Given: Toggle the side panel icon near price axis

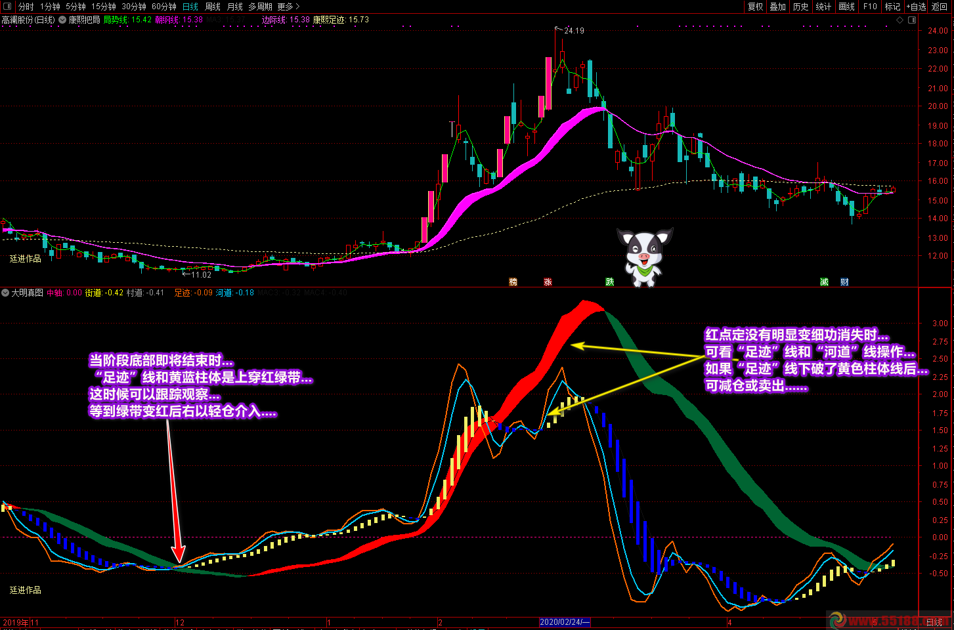Looking at the screenshot, I should 911,20.
